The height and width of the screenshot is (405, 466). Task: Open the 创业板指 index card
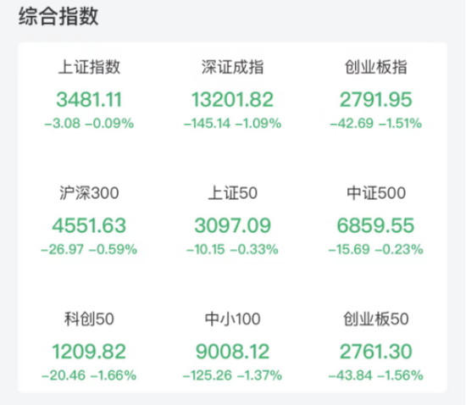point(376,94)
